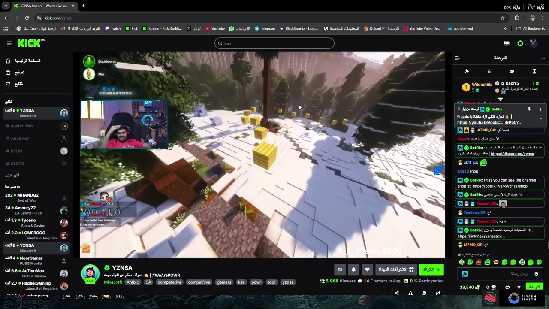Open the YouTube bookmark
Image resolution: width=549 pixels, height=309 pixels.
pos(215,29)
